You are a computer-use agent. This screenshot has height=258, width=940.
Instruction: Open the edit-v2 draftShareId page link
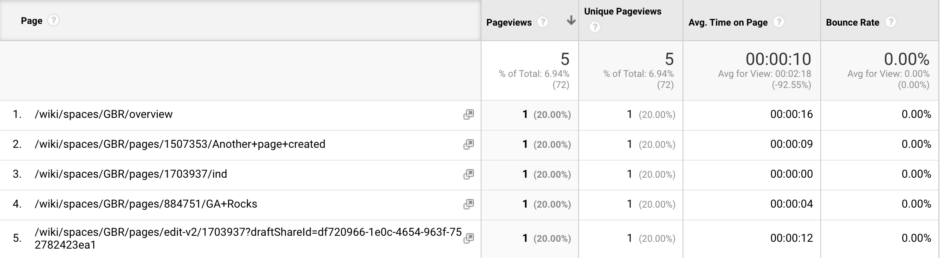coord(248,238)
